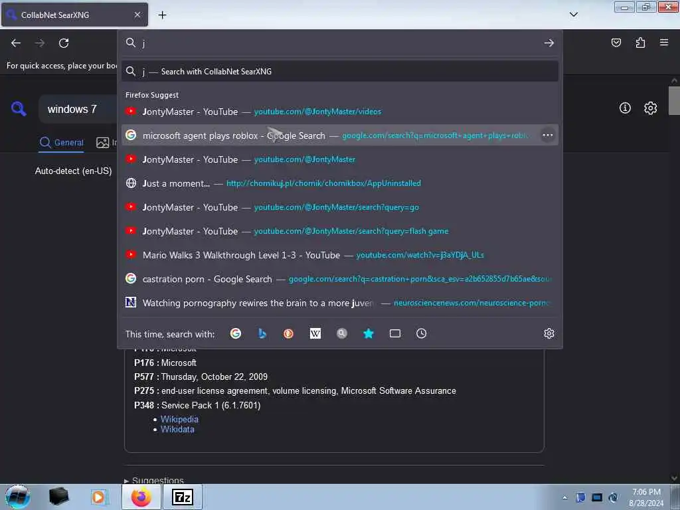Open the Wikipedia link in infobox

(x=179, y=419)
